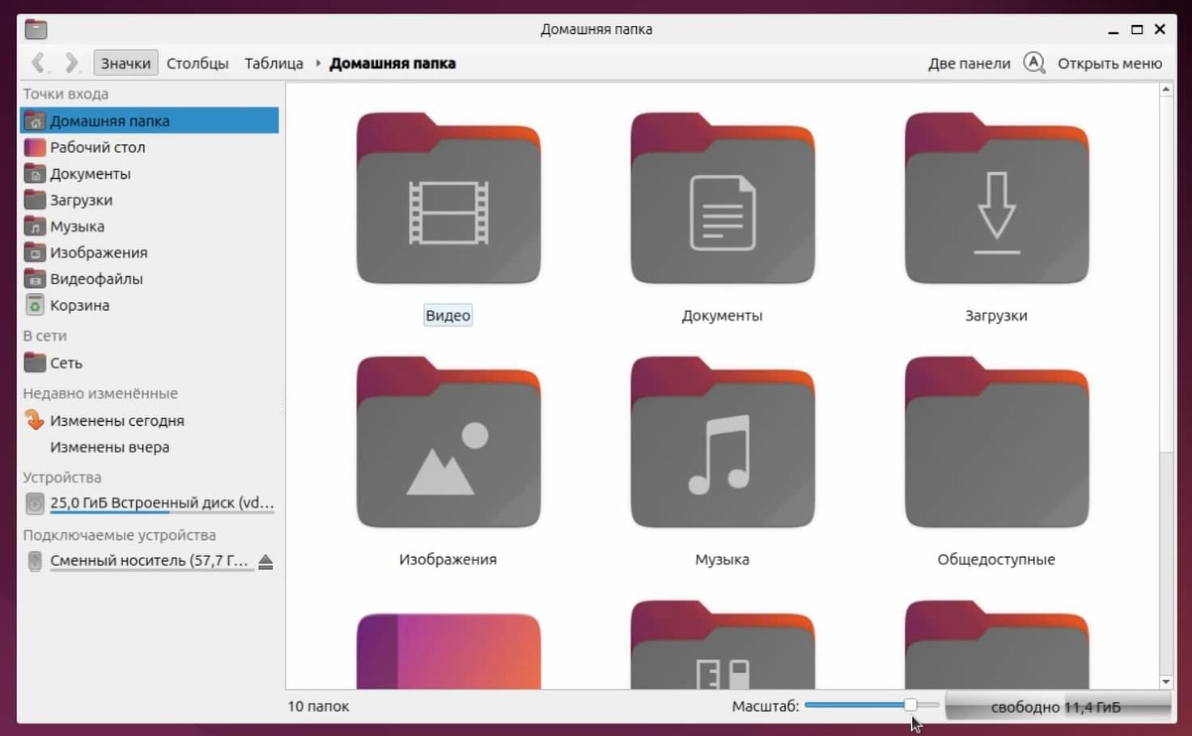
Task: Toggle Две панели split view
Action: [969, 63]
